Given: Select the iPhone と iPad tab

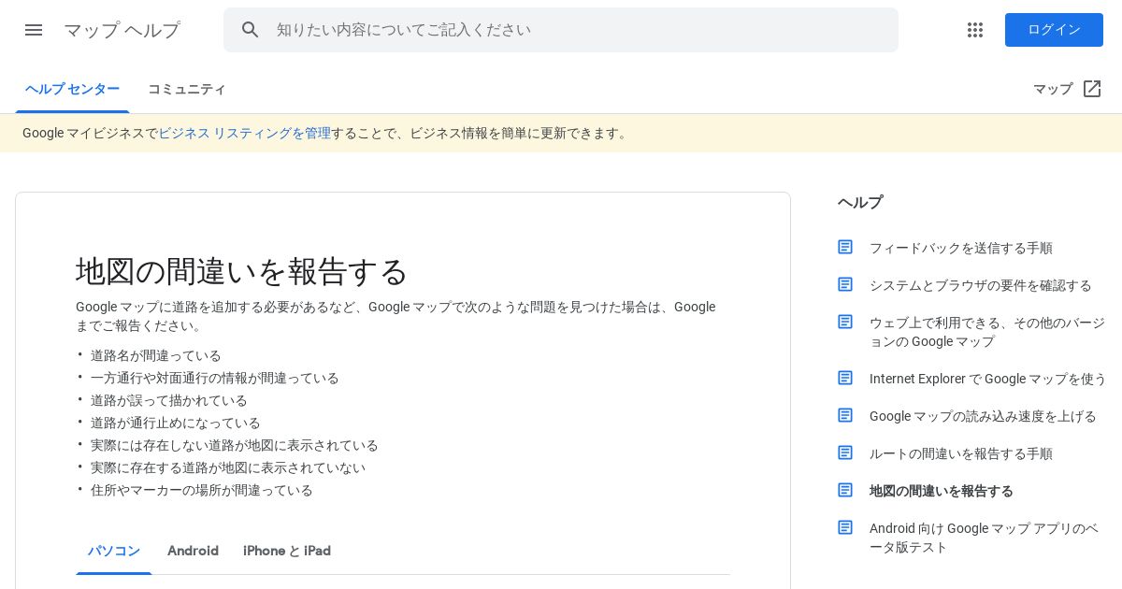Looking at the screenshot, I should tap(287, 551).
